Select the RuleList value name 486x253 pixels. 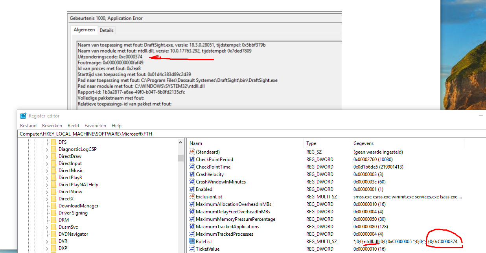[x=204, y=241]
